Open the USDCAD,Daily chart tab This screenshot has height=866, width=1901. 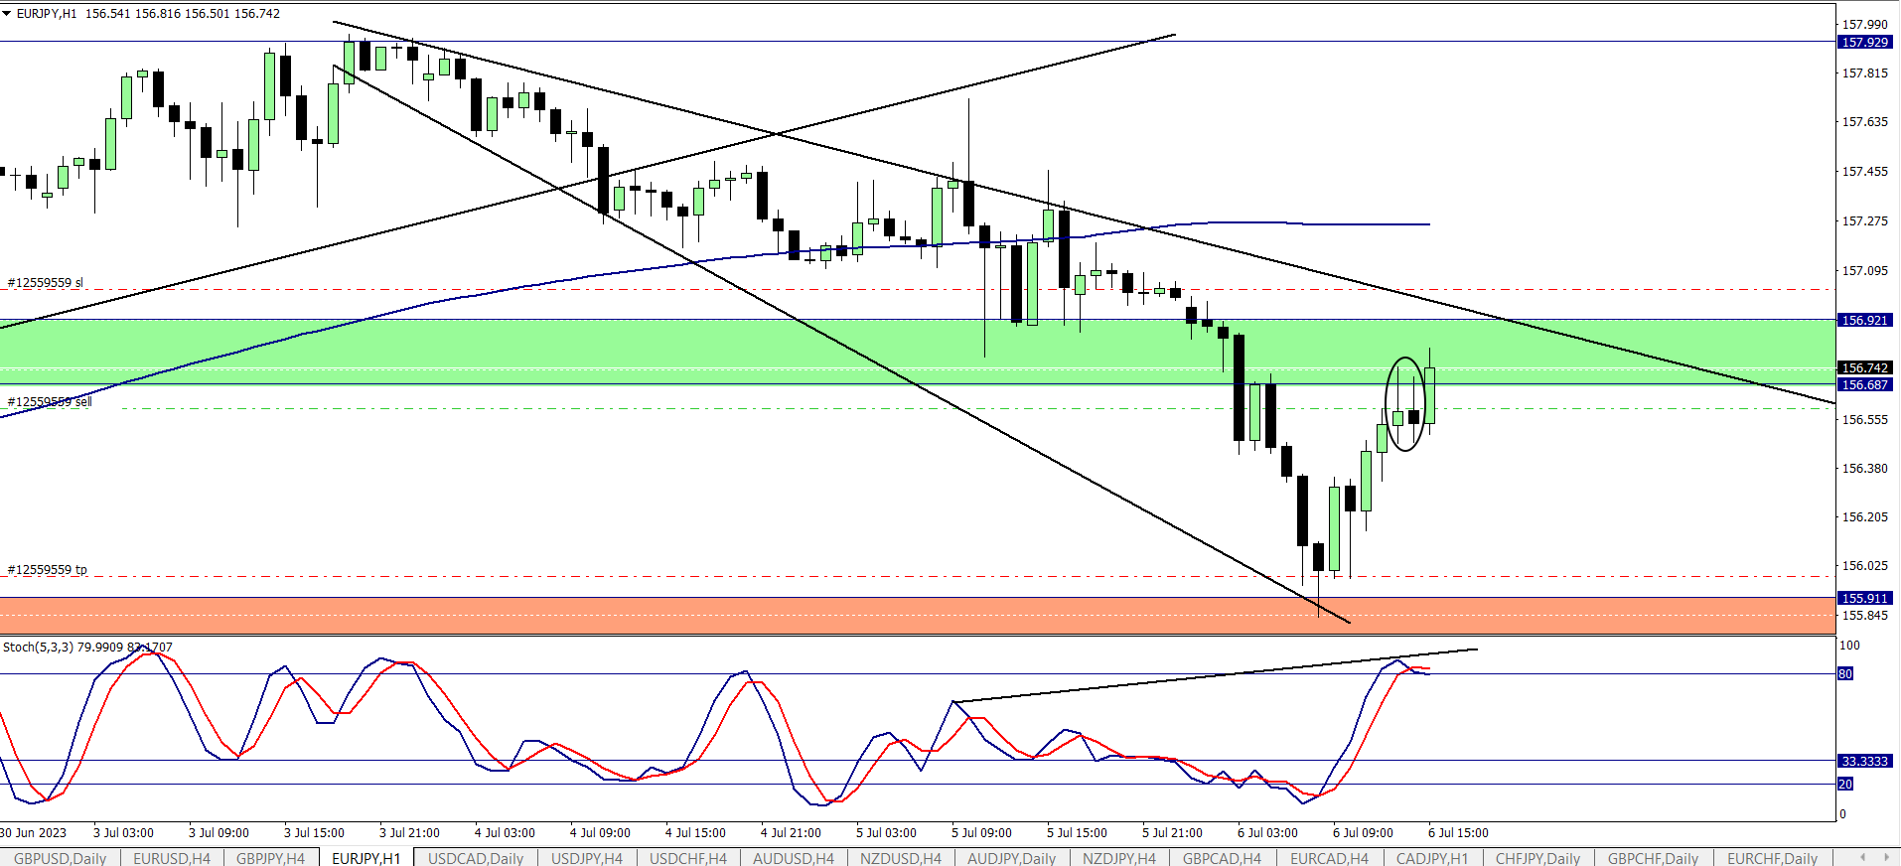[476, 858]
